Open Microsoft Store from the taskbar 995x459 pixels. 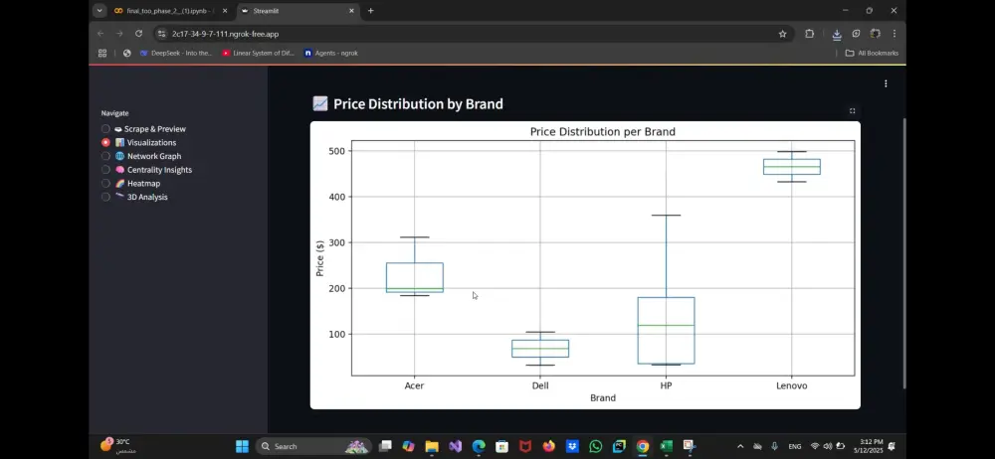point(501,446)
